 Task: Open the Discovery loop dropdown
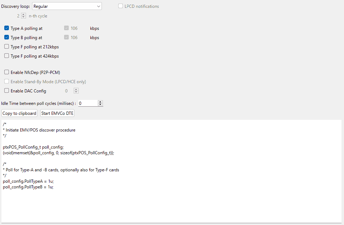click(67, 6)
